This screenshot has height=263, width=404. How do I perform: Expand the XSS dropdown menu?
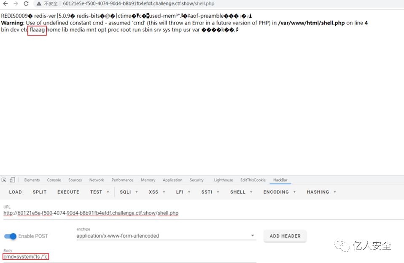pyautogui.click(x=157, y=192)
